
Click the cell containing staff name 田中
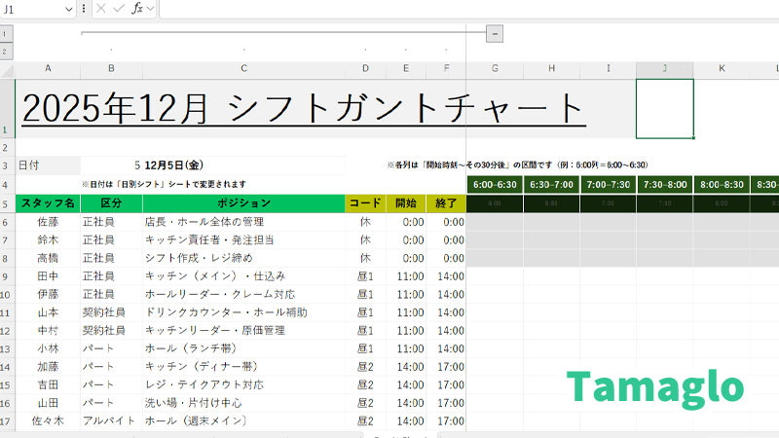tap(48, 276)
